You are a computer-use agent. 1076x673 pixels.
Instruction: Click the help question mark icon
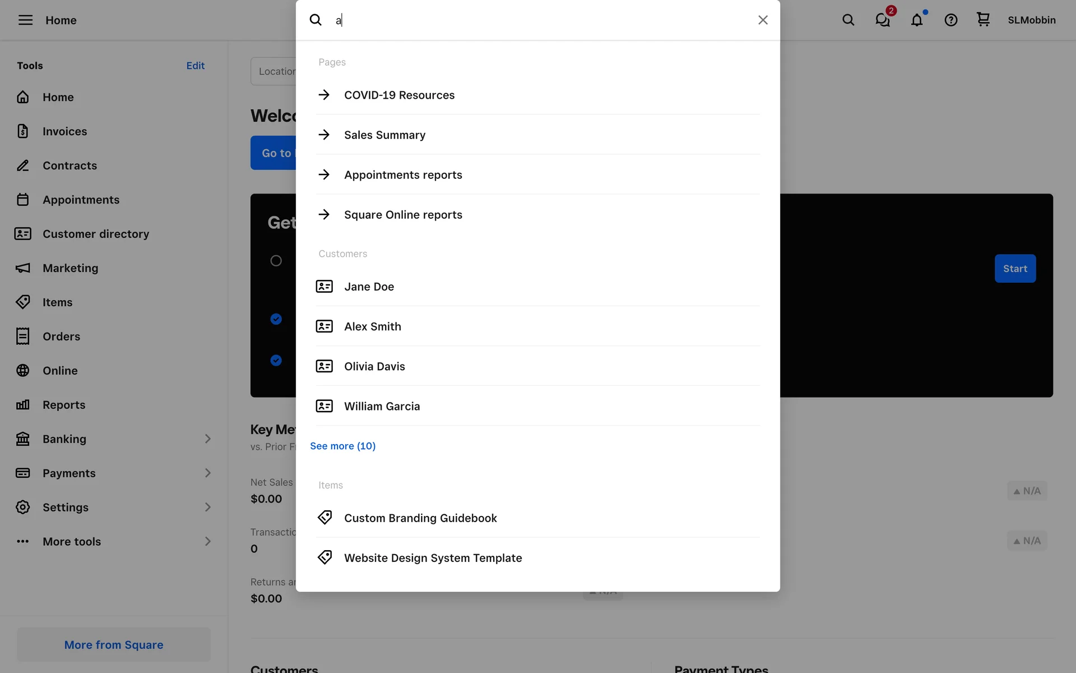click(950, 20)
